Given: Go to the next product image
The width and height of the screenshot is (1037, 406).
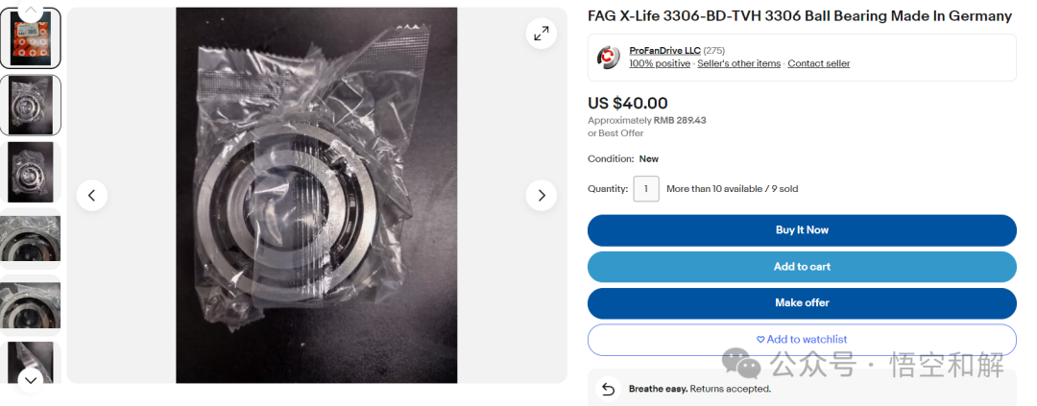Looking at the screenshot, I should [541, 196].
